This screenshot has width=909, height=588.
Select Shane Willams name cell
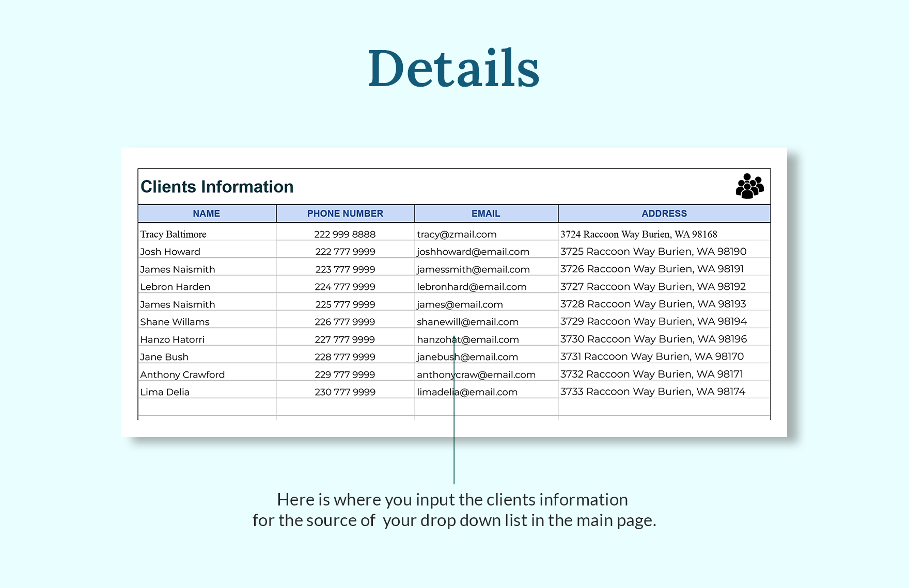pos(174,321)
